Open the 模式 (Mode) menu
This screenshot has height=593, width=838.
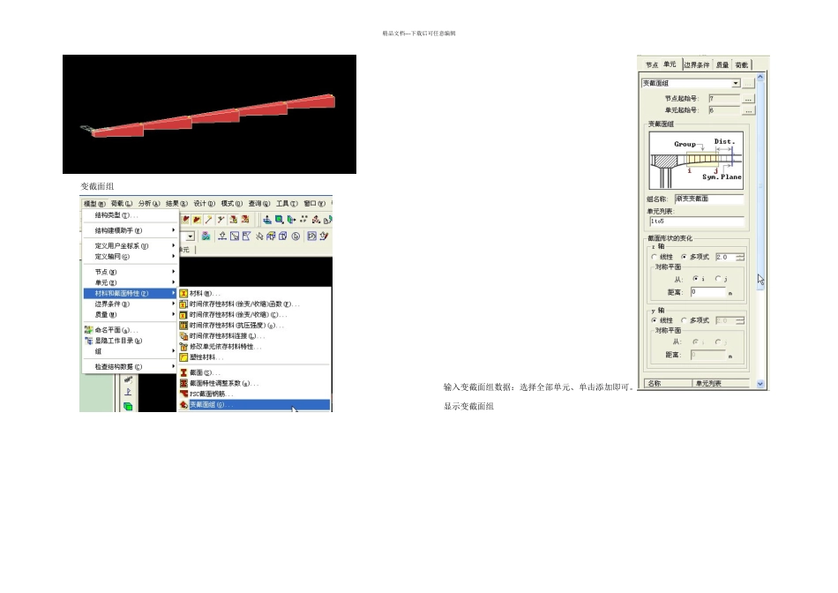coord(231,204)
